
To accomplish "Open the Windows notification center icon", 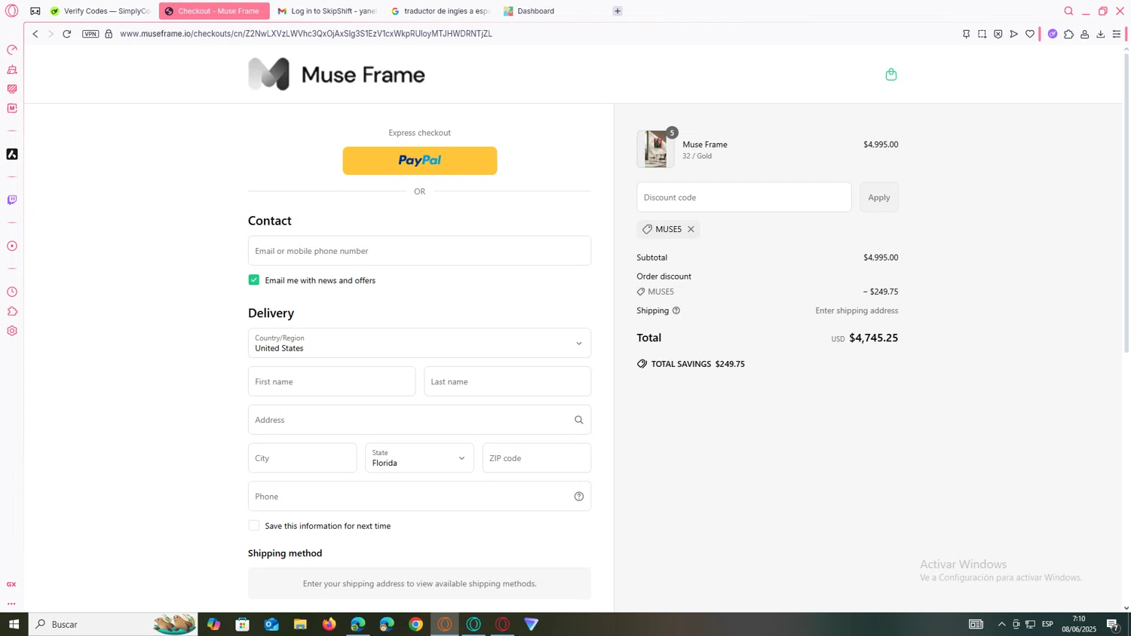I will pos(1112,624).
